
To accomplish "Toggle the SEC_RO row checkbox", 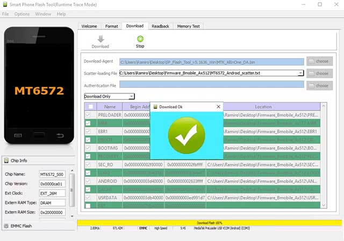I will [x=88, y=165].
